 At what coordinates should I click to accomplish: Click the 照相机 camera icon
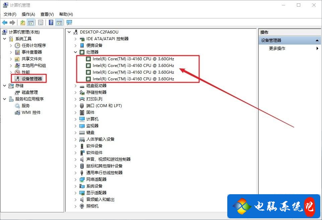pyautogui.click(x=82, y=206)
